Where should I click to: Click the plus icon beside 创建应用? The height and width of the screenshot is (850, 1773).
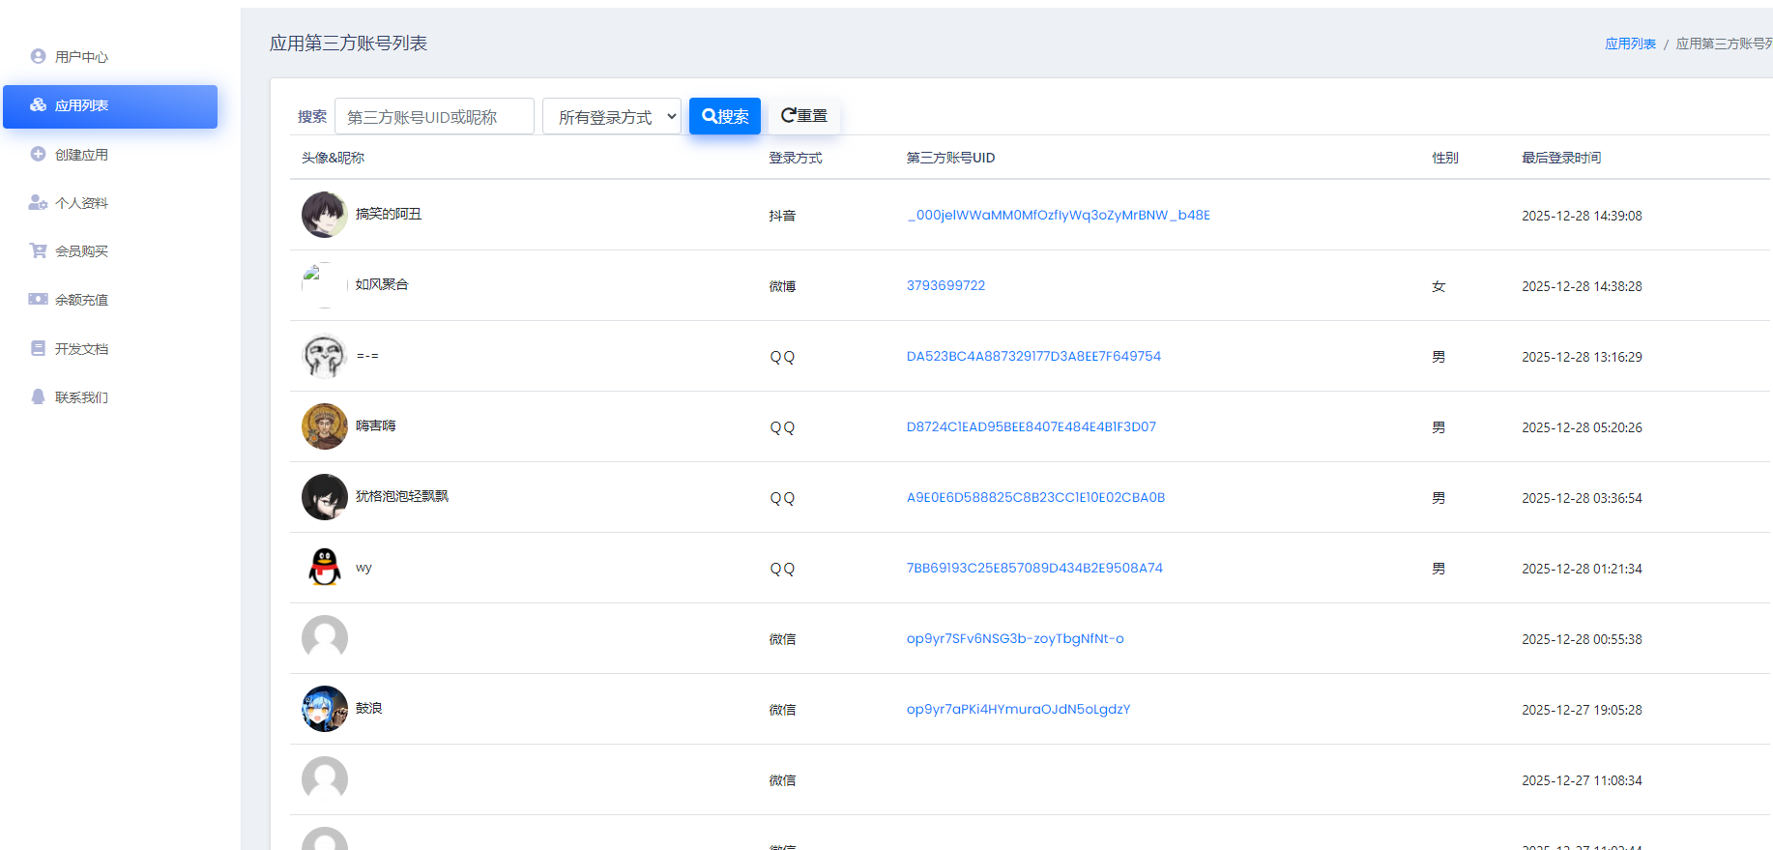(x=39, y=154)
